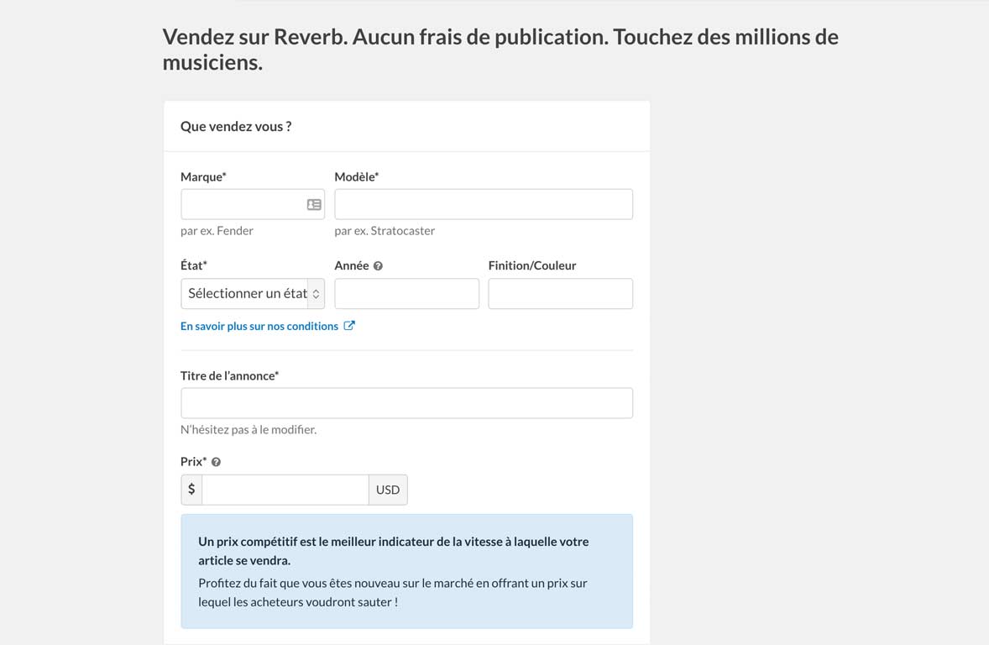Click the help icon next to Année
Screen dimensions: 989x645
point(378,266)
